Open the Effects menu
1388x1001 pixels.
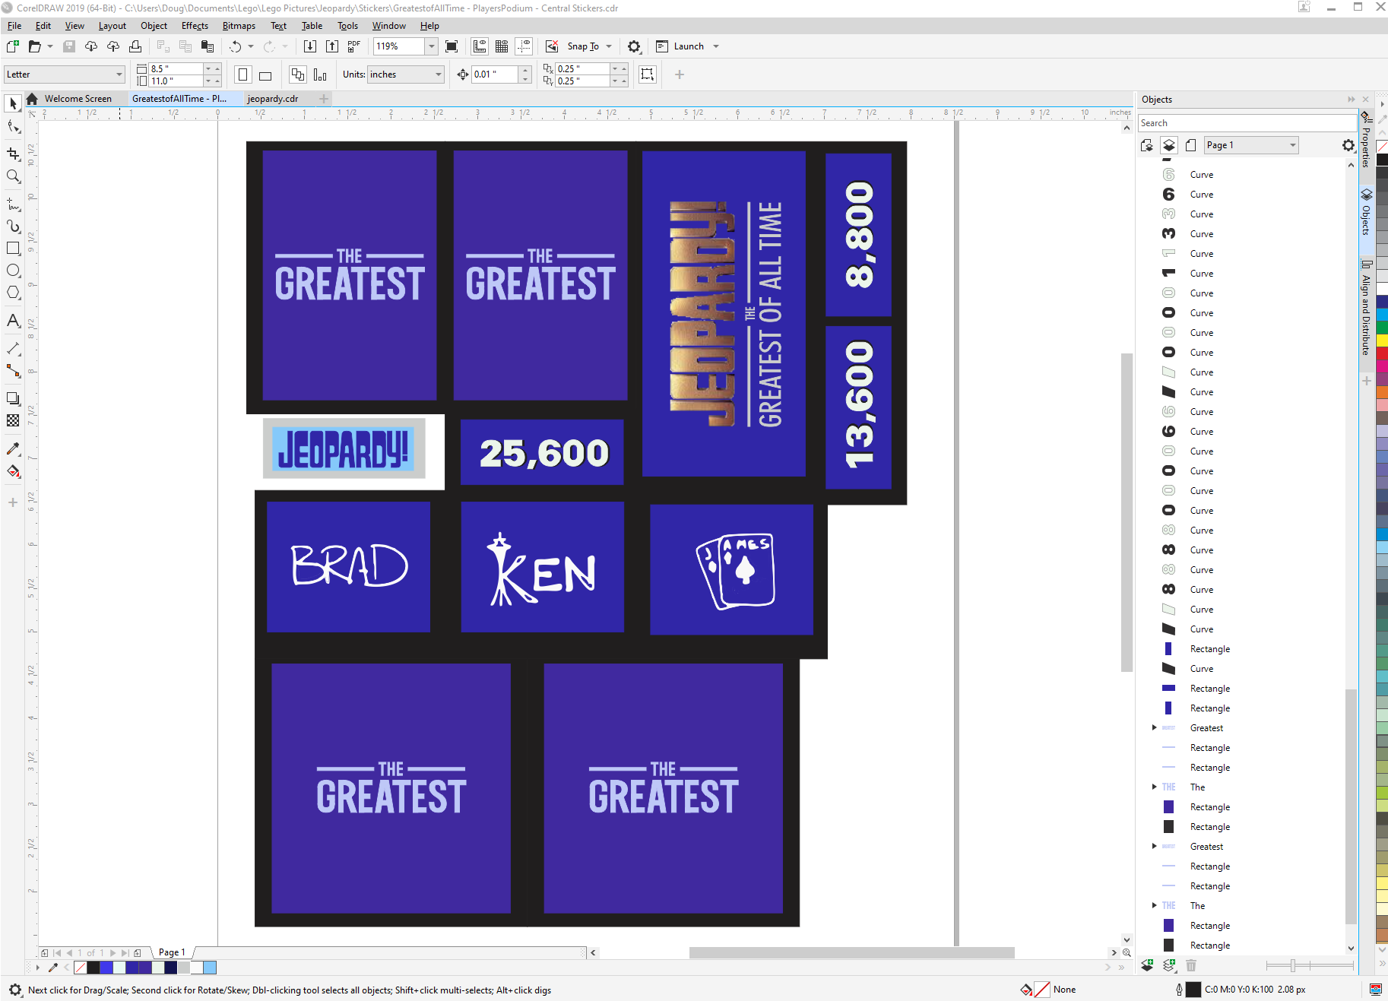click(x=195, y=26)
